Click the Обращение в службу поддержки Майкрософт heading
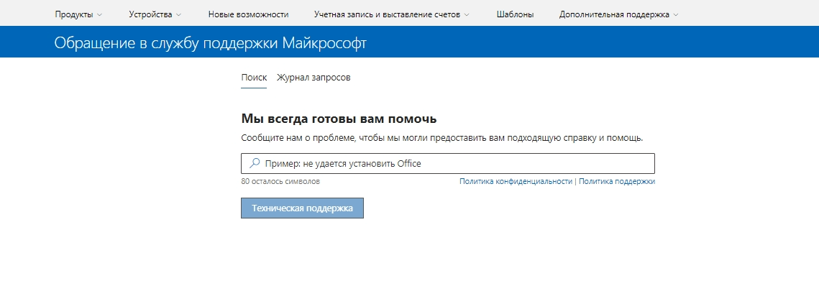The width and height of the screenshot is (819, 304). click(x=210, y=43)
